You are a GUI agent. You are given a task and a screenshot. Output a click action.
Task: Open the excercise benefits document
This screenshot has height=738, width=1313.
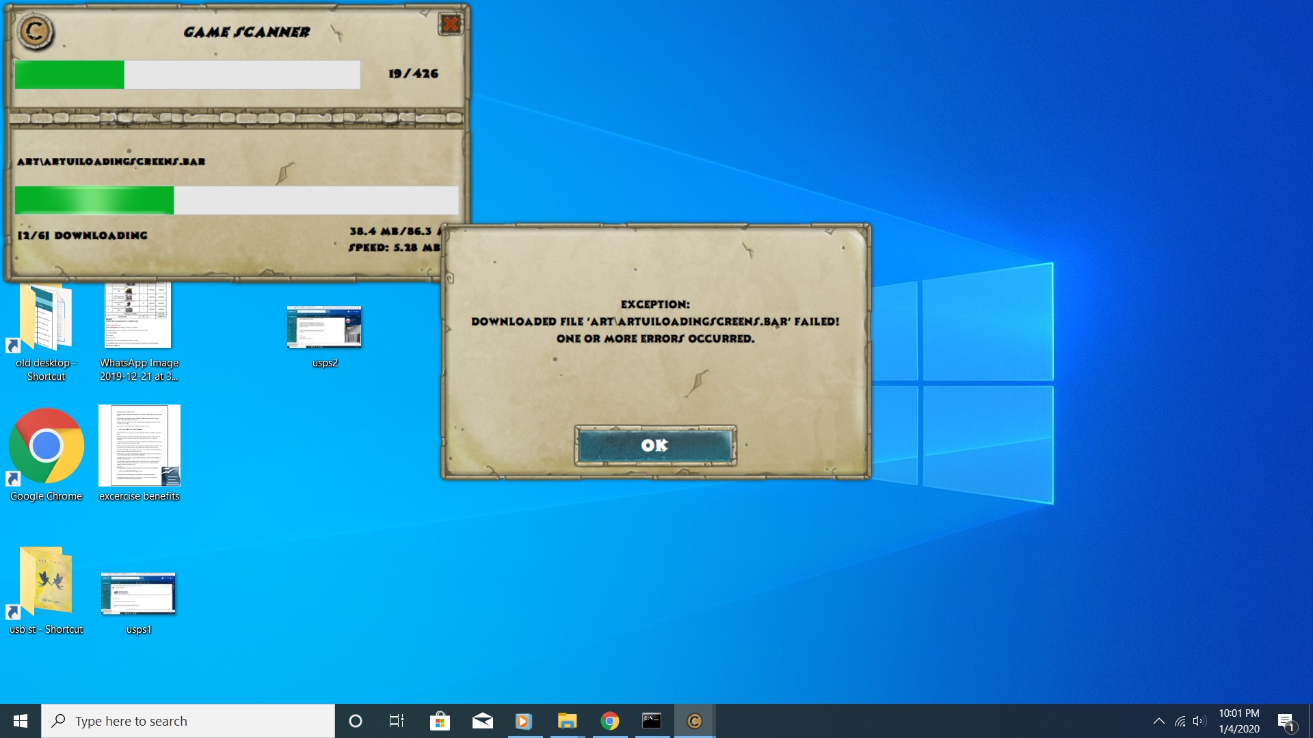(x=140, y=446)
